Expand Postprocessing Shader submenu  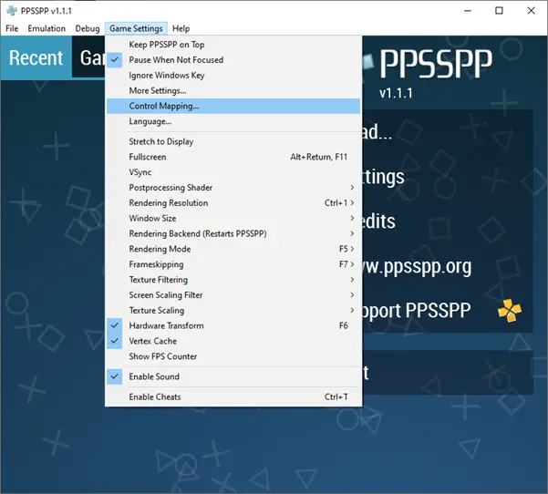pos(233,188)
